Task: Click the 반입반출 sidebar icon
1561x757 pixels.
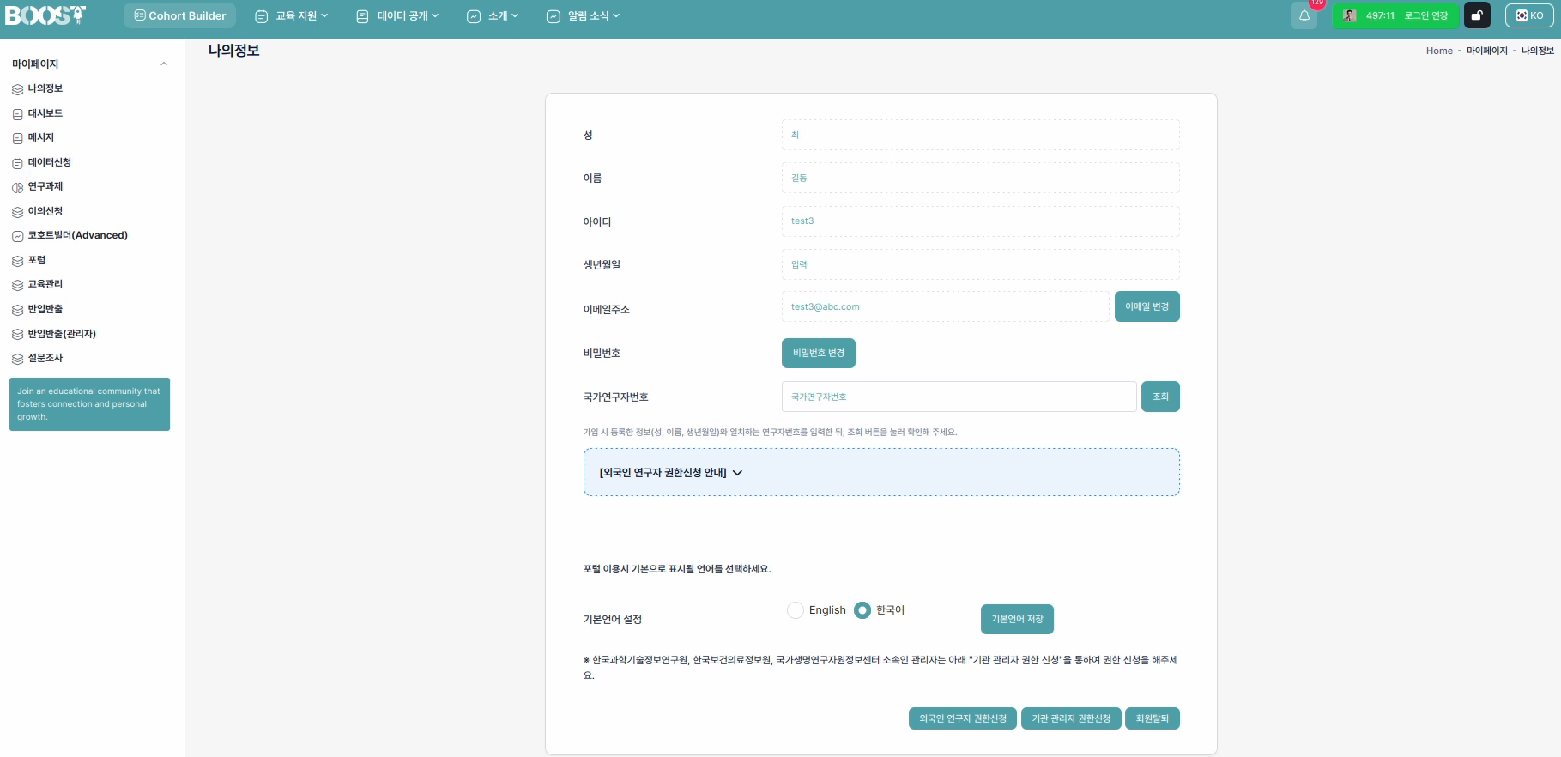Action: pyautogui.click(x=17, y=310)
